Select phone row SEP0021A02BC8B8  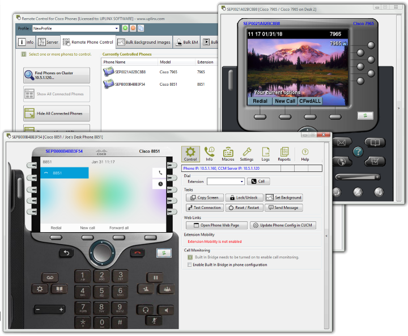coord(159,72)
